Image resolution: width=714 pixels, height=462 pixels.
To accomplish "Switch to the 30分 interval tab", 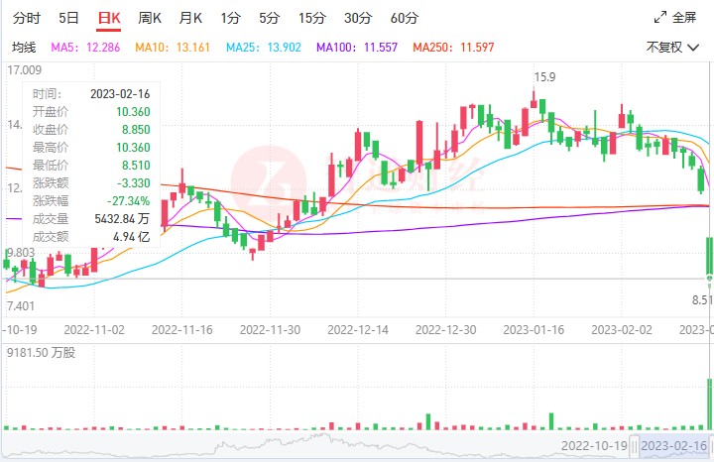I will click(x=358, y=18).
